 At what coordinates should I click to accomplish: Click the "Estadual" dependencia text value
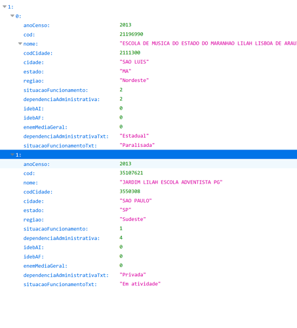click(x=134, y=136)
